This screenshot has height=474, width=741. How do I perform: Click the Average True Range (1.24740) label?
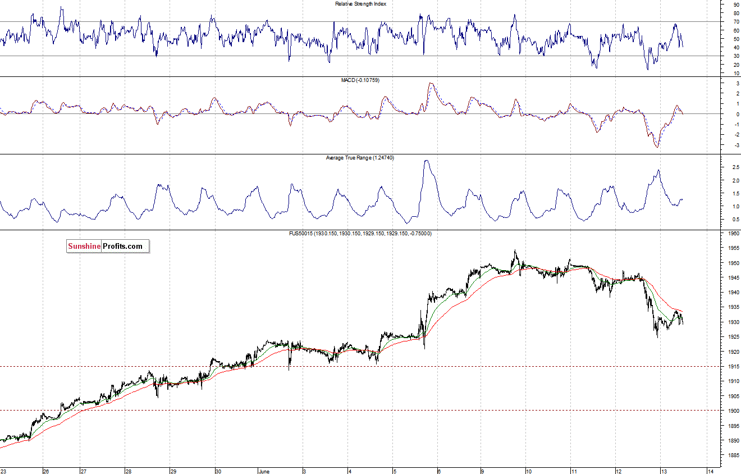(360, 158)
